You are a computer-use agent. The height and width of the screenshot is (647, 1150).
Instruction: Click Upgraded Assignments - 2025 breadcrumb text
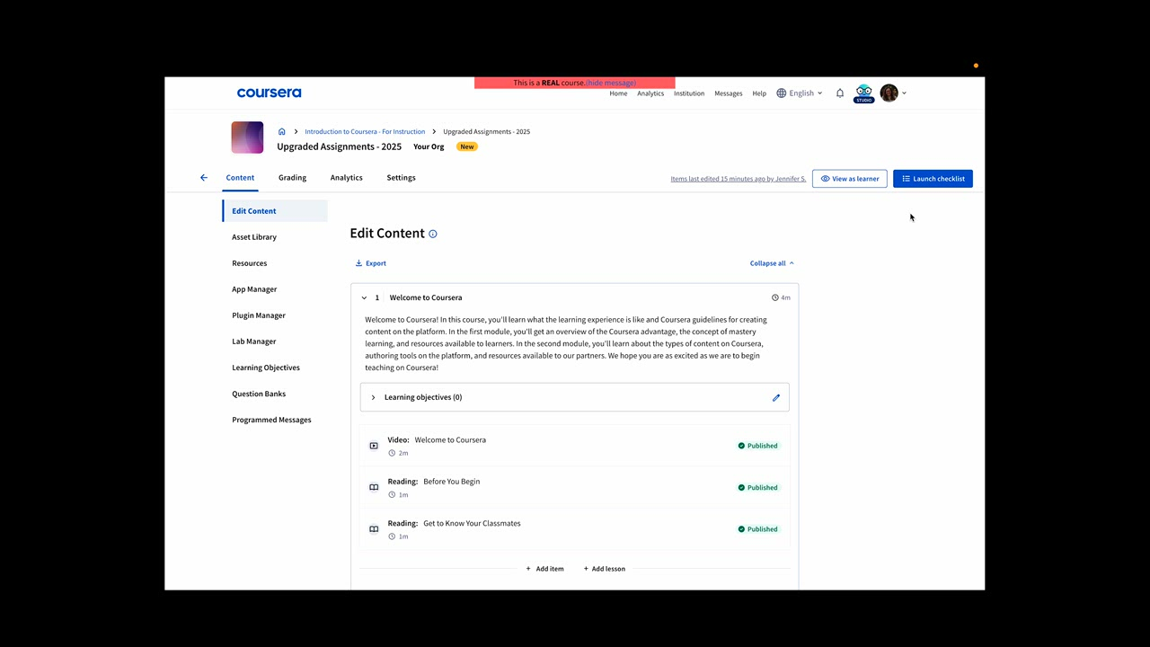click(486, 131)
